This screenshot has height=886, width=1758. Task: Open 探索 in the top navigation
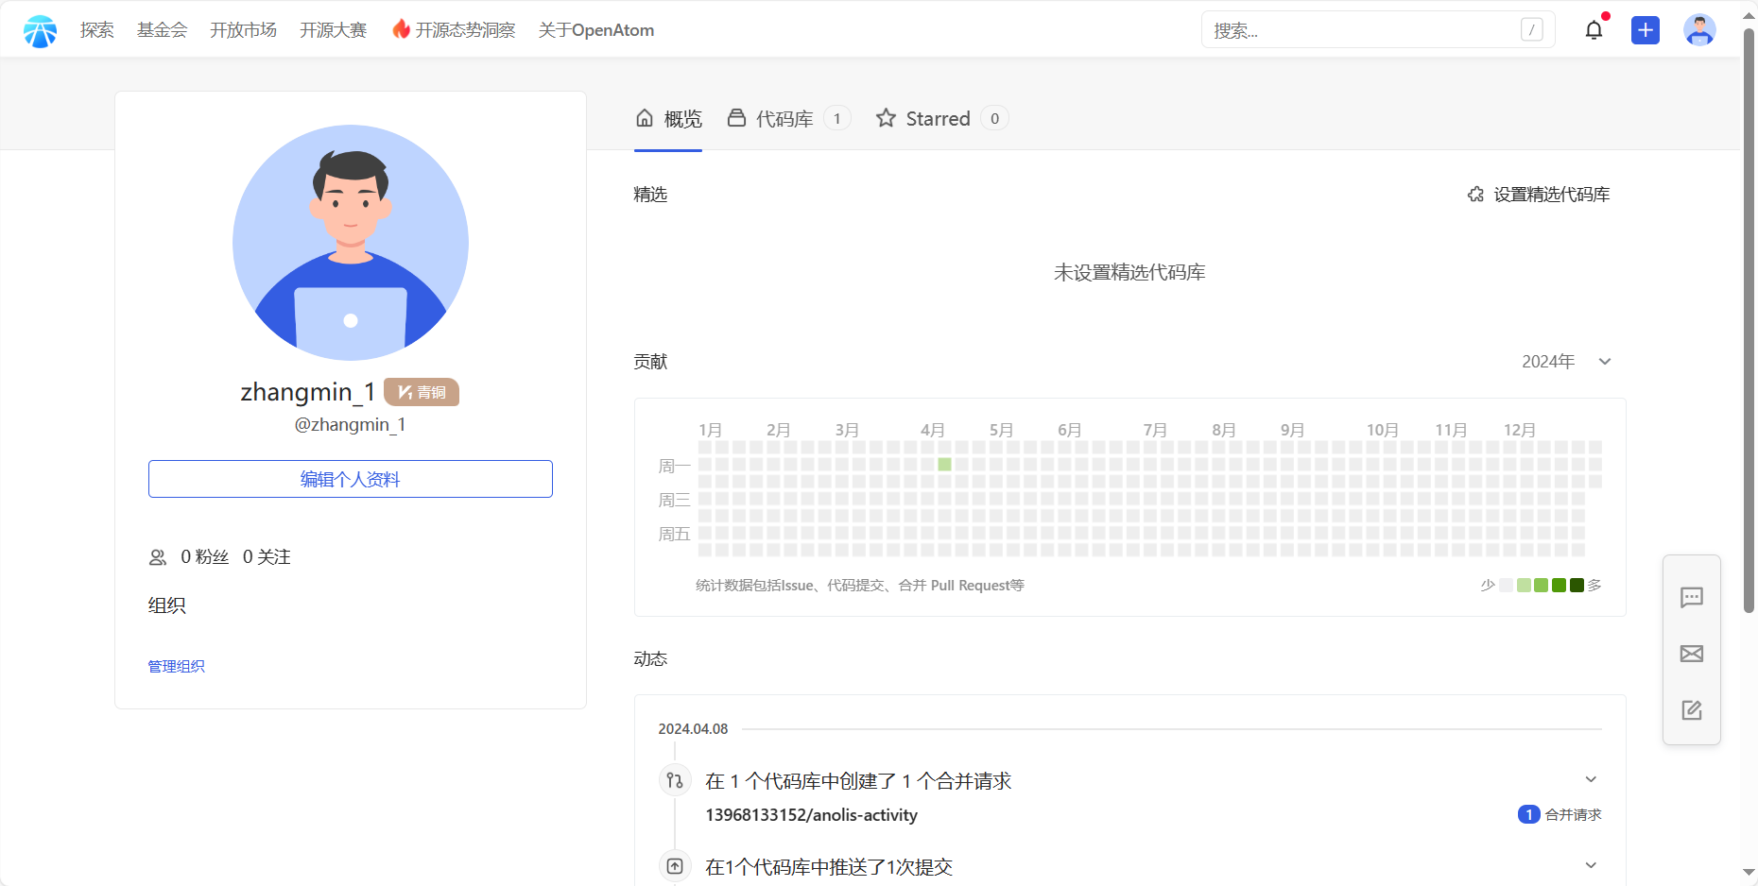pyautogui.click(x=97, y=30)
